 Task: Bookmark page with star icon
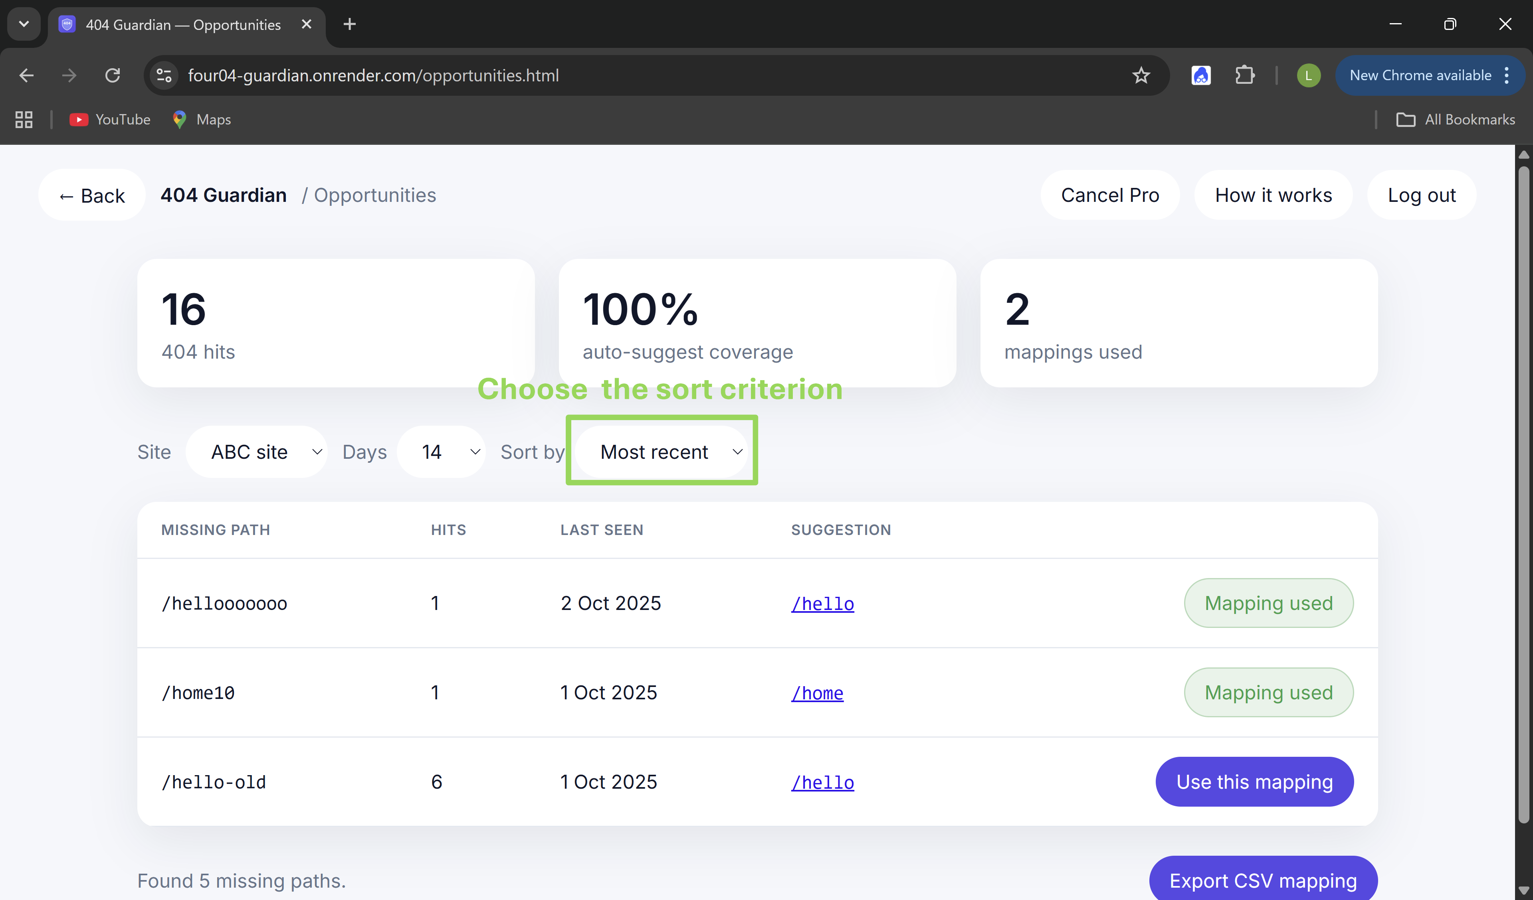(x=1141, y=75)
